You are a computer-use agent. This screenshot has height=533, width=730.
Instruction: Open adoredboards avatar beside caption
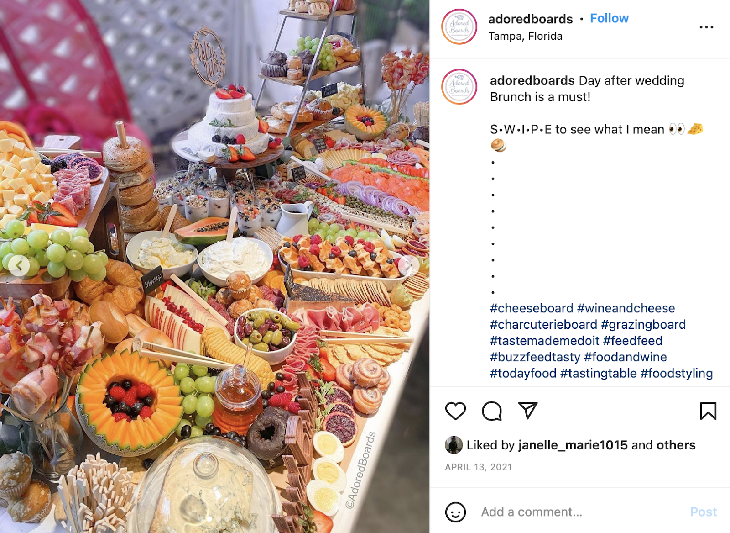pos(459,86)
